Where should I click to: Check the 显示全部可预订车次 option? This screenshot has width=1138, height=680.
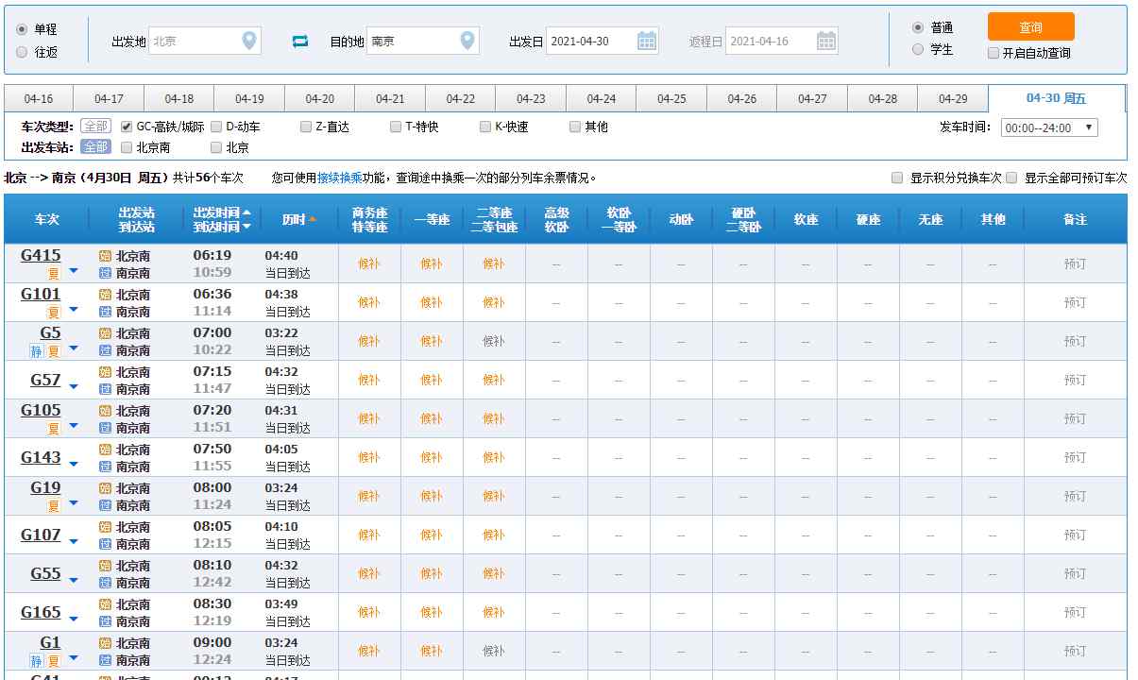(1011, 178)
